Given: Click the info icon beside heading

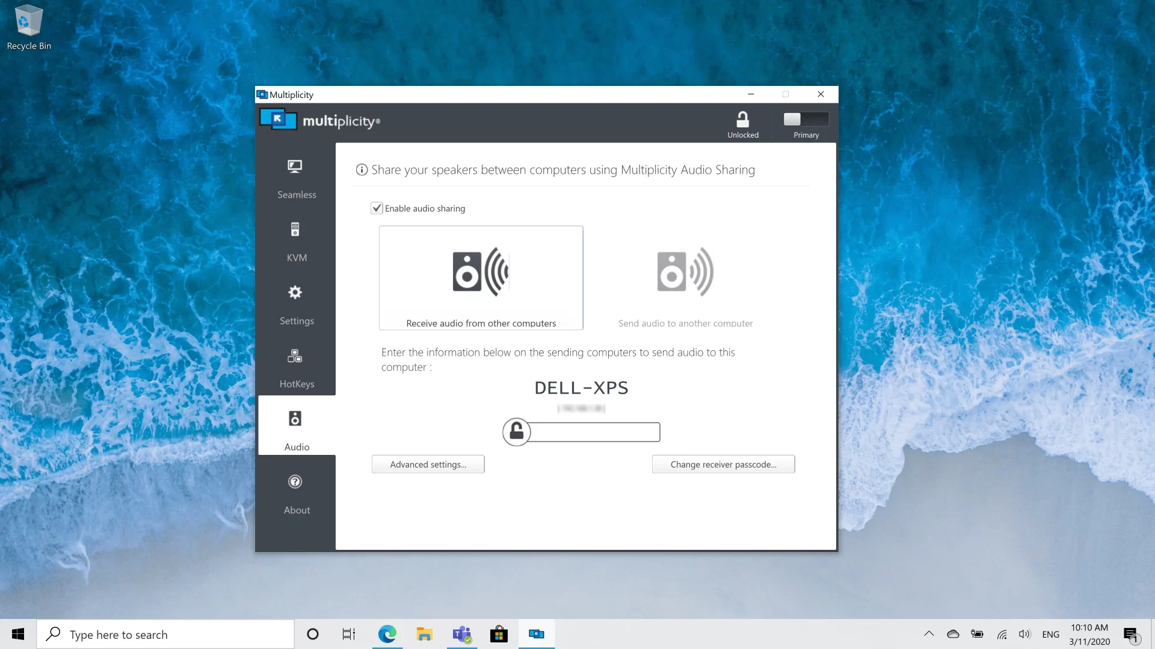Looking at the screenshot, I should tap(362, 170).
